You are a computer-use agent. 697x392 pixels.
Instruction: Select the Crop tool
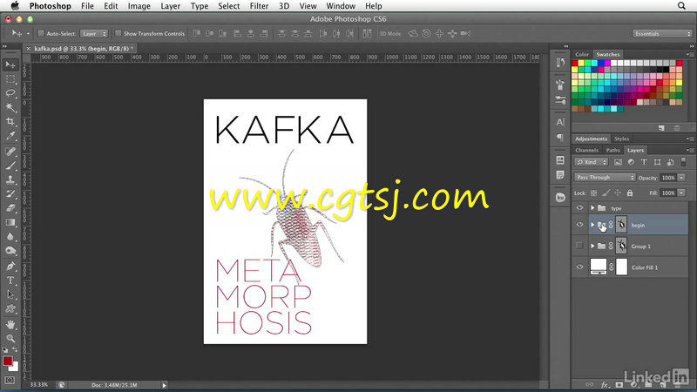coord(10,121)
